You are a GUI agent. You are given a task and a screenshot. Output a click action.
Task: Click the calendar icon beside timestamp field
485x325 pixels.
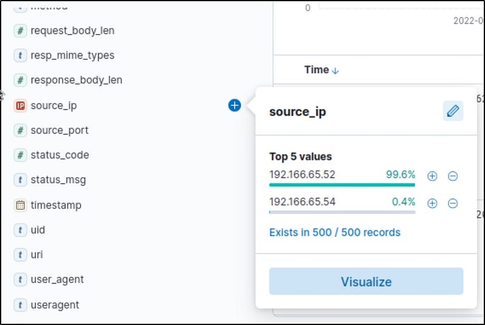click(x=21, y=205)
